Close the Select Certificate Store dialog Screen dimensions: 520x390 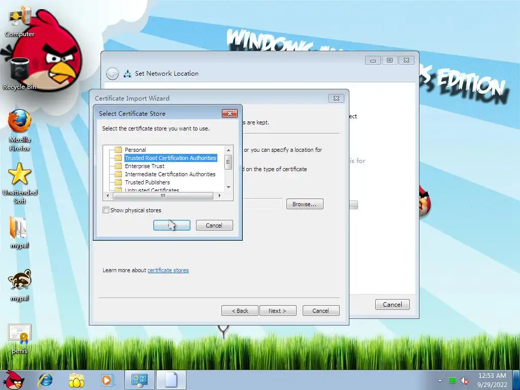tap(230, 113)
